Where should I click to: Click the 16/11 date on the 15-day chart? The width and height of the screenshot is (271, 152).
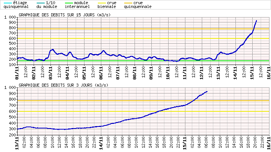click(269, 73)
